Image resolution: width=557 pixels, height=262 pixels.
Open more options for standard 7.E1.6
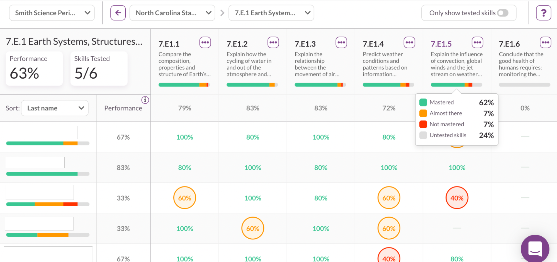545,43
